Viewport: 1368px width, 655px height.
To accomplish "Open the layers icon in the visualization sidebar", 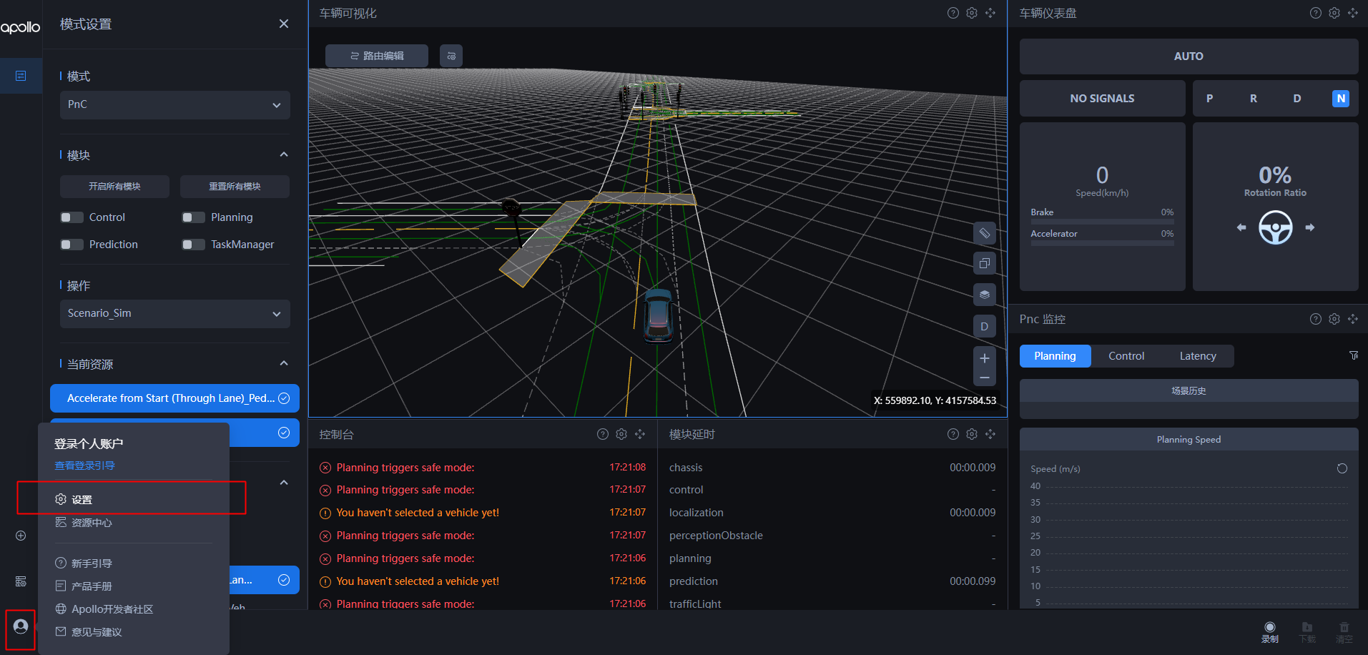I will (x=984, y=294).
